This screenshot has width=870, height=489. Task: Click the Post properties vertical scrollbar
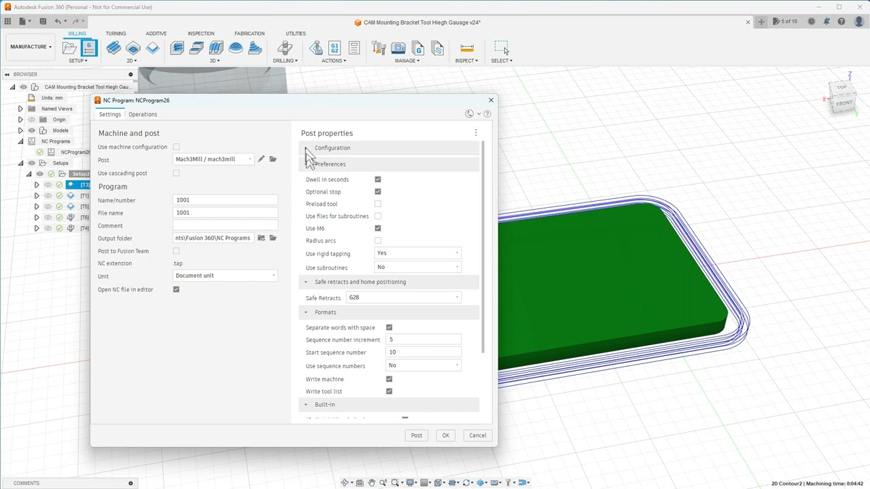point(483,247)
